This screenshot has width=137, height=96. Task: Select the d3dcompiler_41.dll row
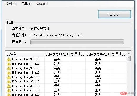[x=66, y=94]
